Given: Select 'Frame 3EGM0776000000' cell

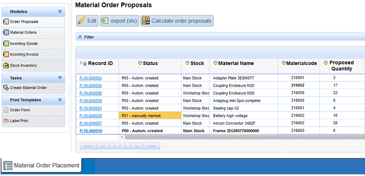Looking at the screenshot, I should click(x=244, y=131).
